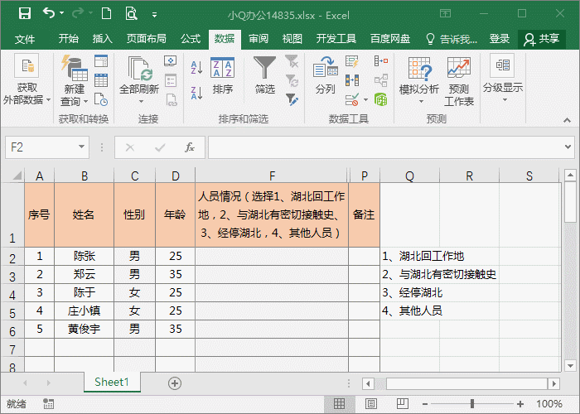580x414 pixels.
Task: Open the 新建查询 dropdown
Action: (x=75, y=80)
